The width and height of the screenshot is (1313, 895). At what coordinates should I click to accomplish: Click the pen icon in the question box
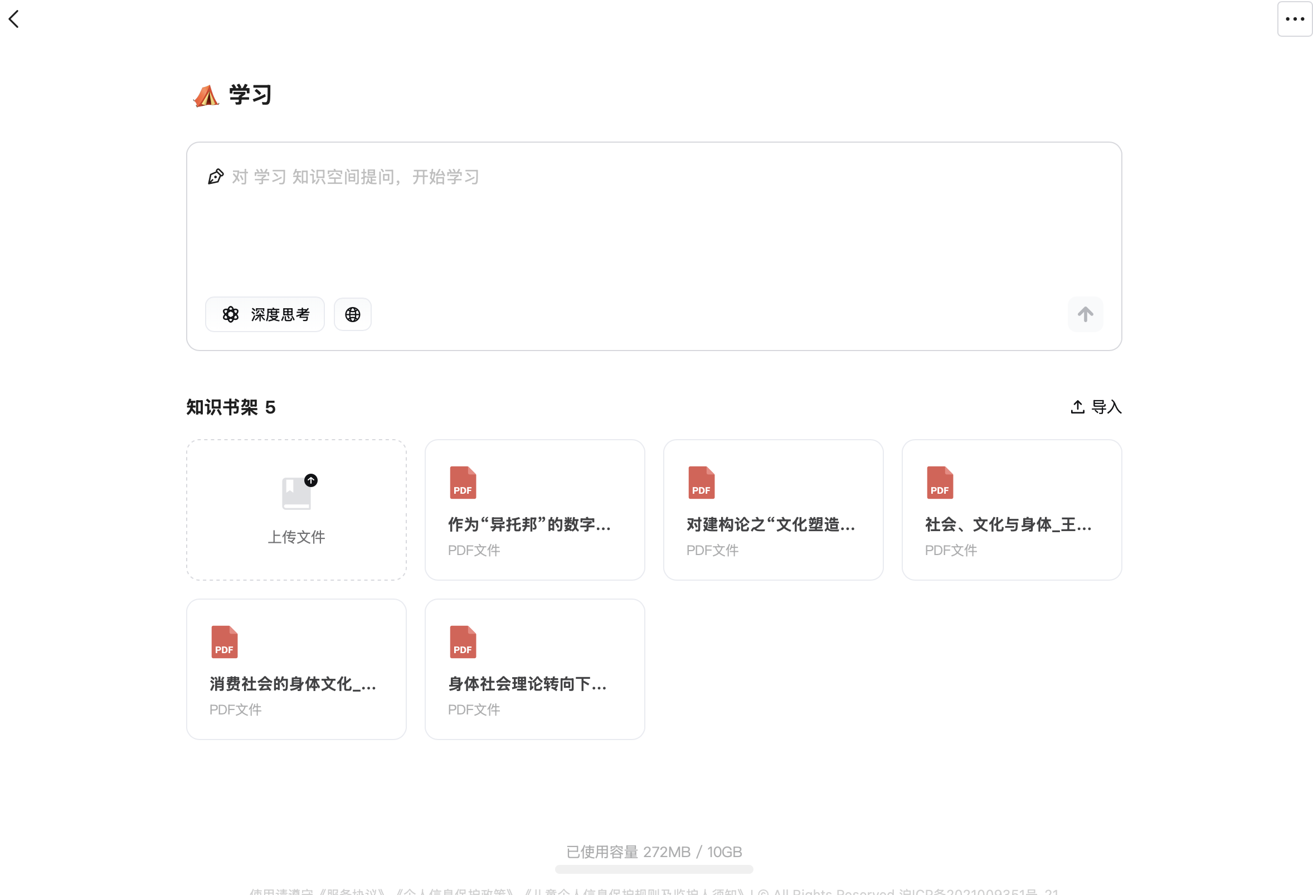pos(215,176)
